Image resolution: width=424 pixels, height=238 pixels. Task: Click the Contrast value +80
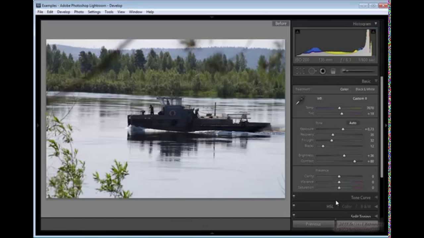click(370, 161)
